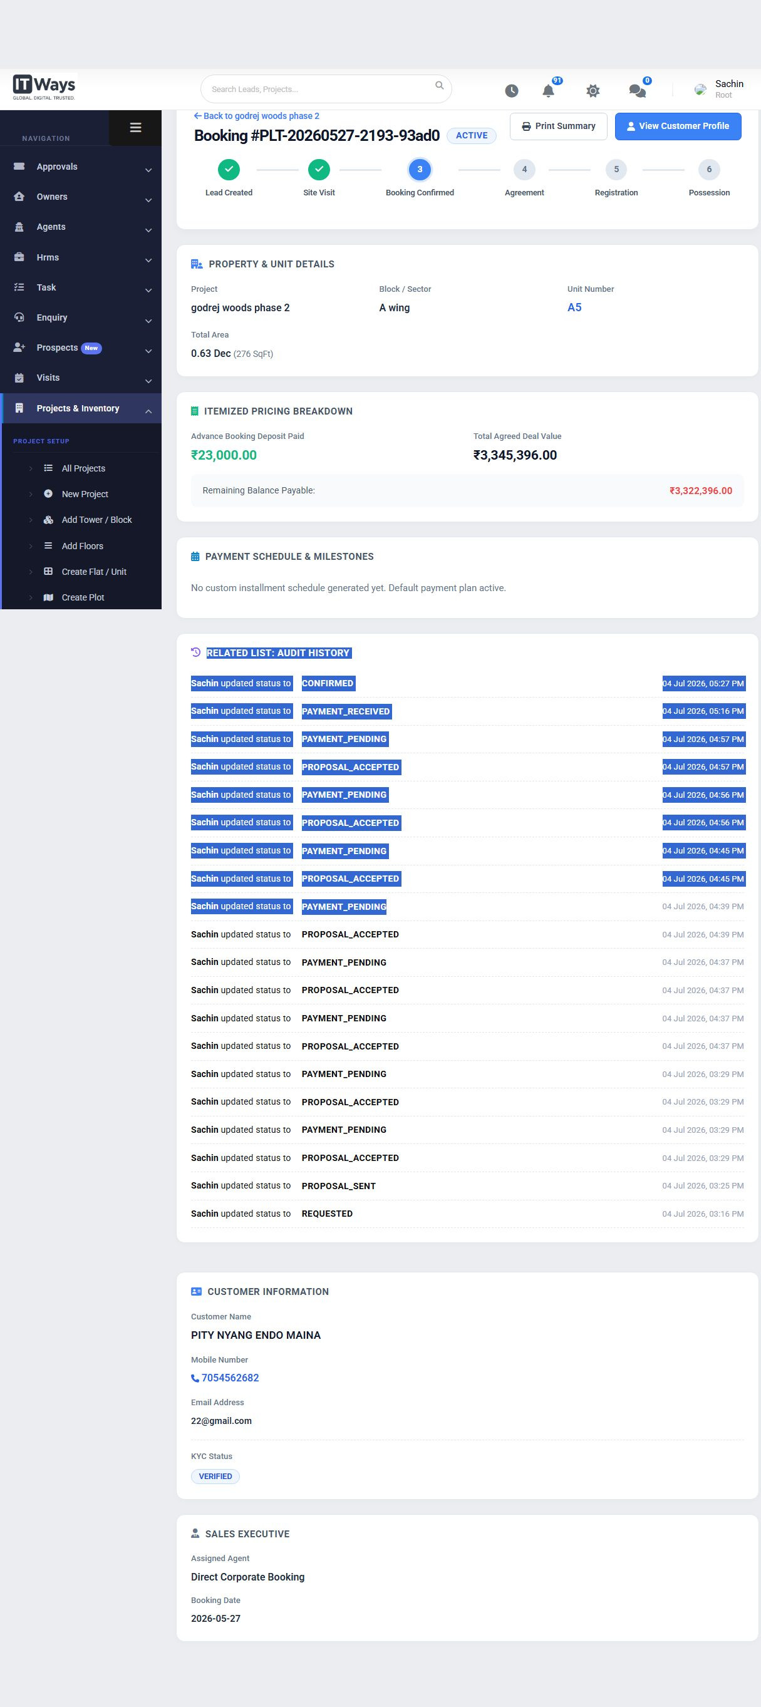
Task: Open the settings gear icon
Action: point(593,91)
